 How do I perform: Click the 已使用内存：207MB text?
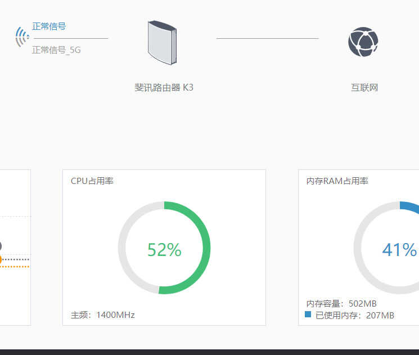pyautogui.click(x=354, y=316)
